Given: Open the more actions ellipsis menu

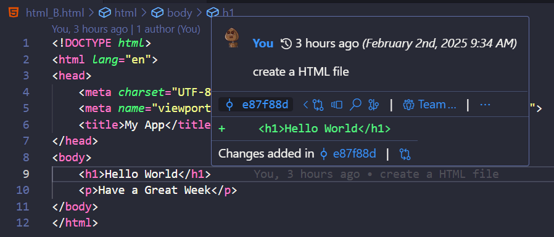Looking at the screenshot, I should pyautogui.click(x=485, y=105).
